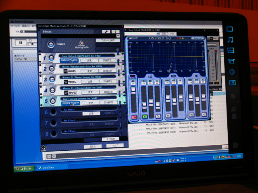Click the Mastering Studio logo in the Effects header

pos(81,45)
